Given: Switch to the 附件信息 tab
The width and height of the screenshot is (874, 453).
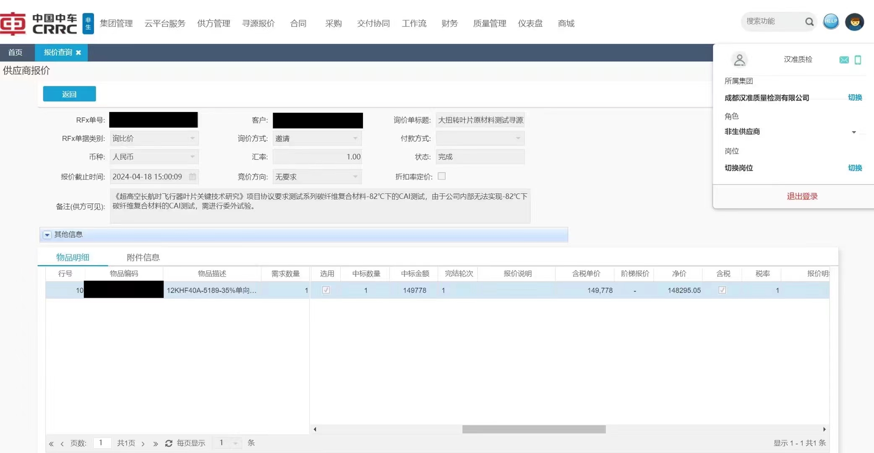Looking at the screenshot, I should (143, 258).
